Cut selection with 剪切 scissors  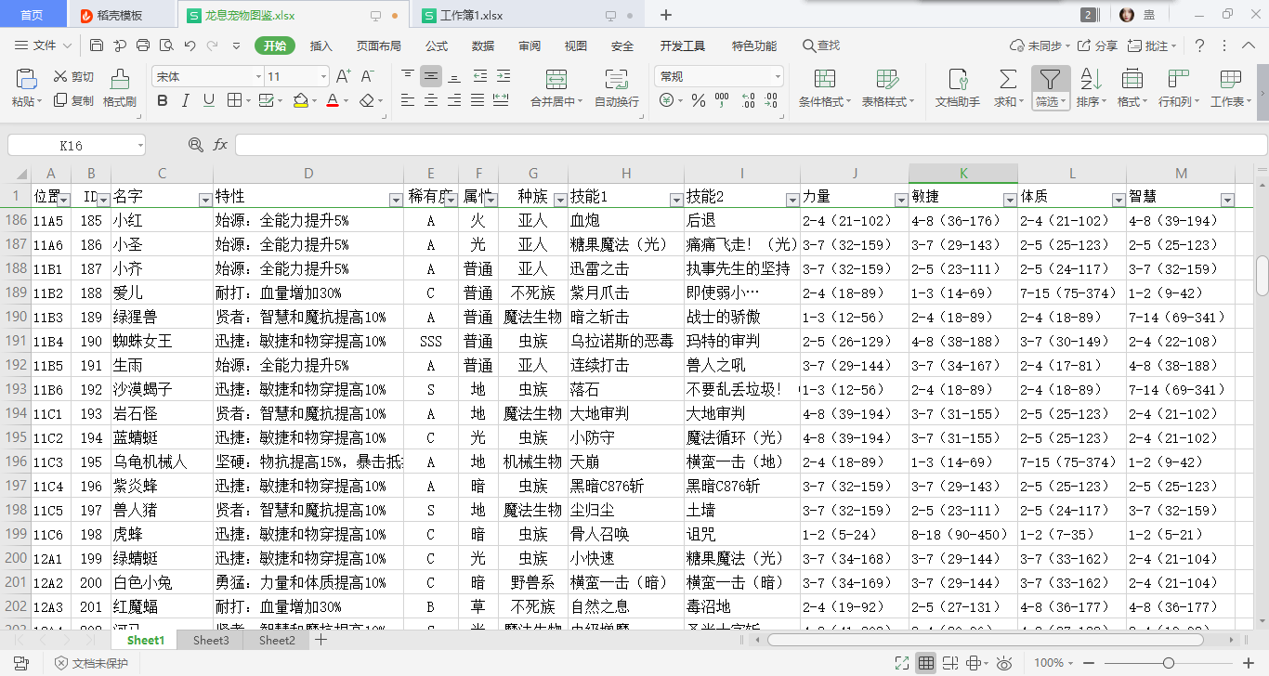point(73,77)
